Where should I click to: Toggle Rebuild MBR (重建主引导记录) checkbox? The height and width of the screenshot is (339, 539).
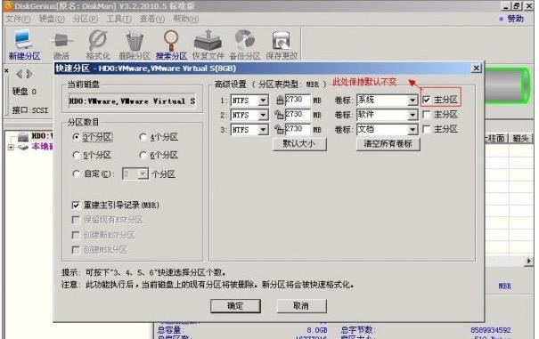tap(76, 205)
